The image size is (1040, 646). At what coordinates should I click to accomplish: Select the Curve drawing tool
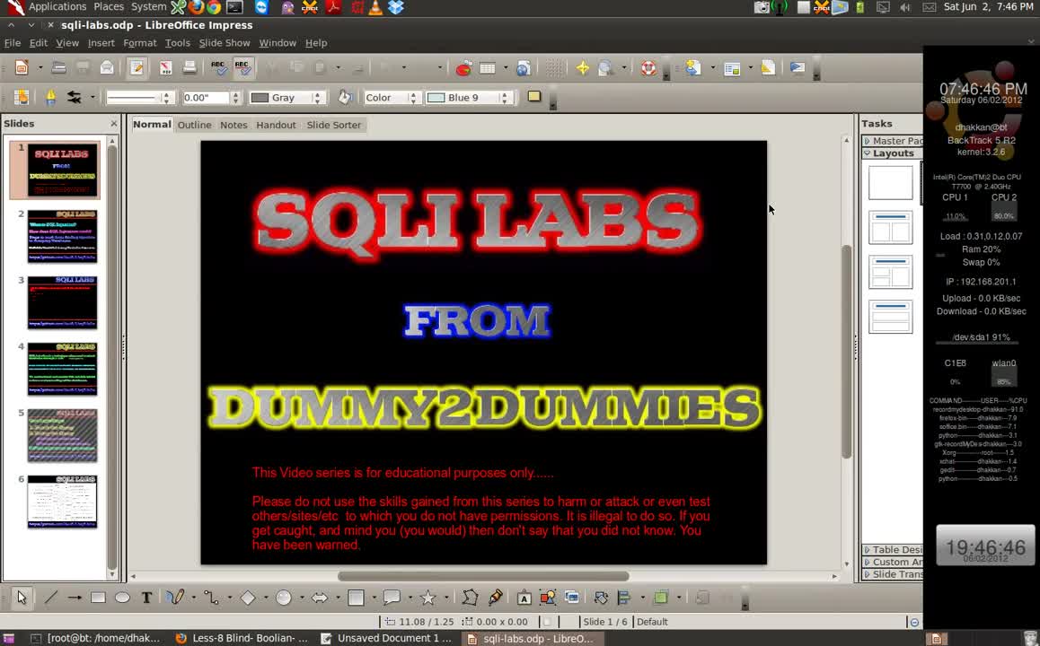(x=175, y=598)
